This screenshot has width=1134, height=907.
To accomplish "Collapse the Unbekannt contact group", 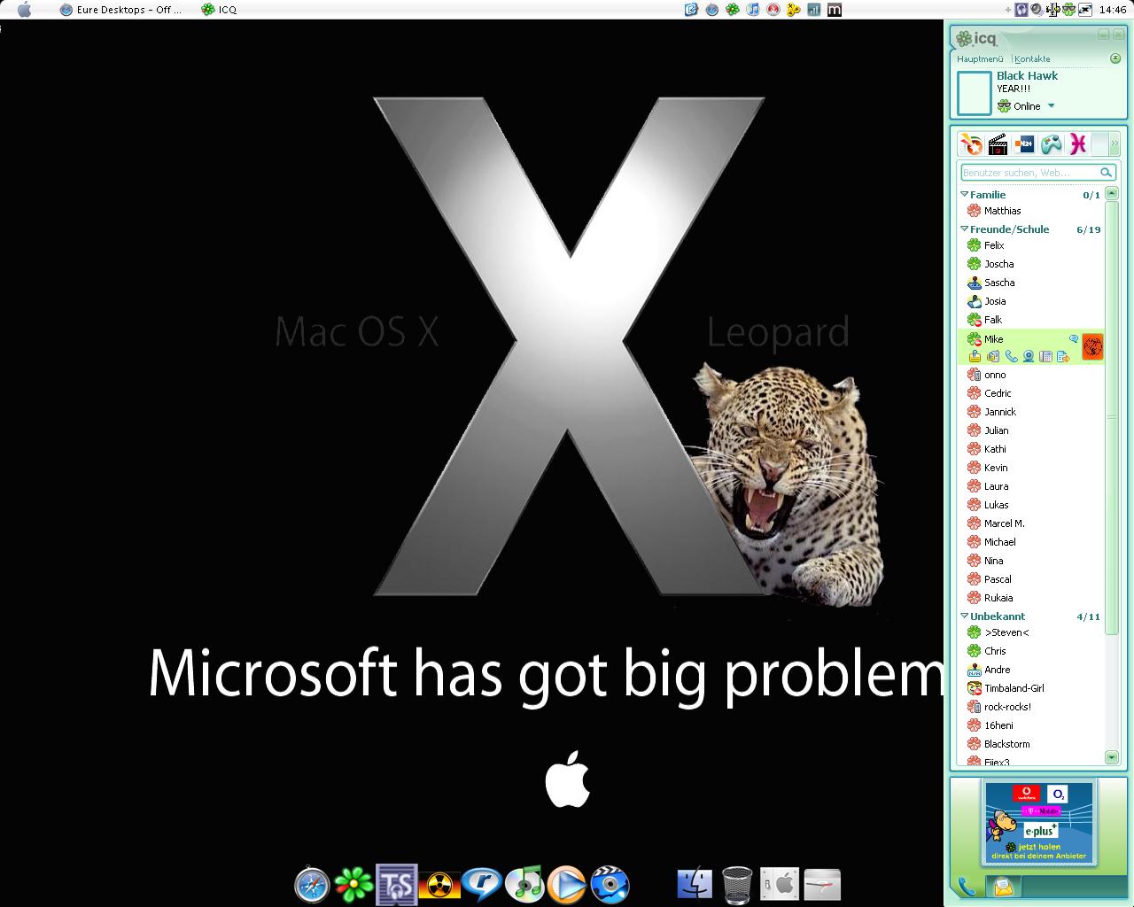I will (x=965, y=616).
